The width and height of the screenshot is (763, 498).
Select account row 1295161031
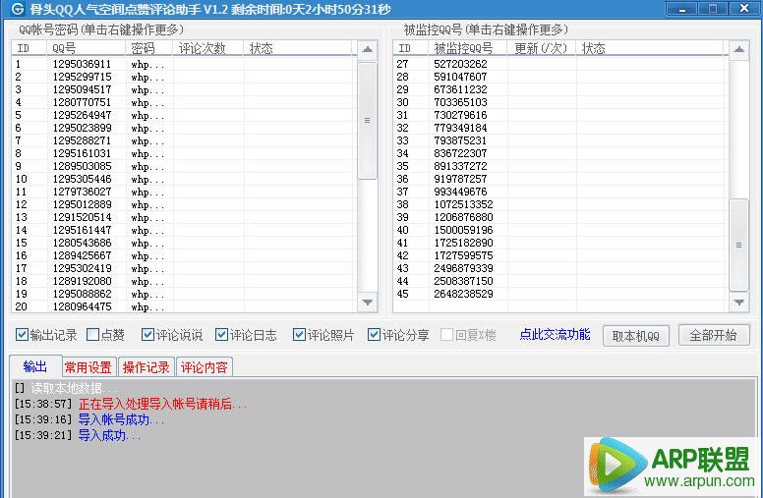185,153
